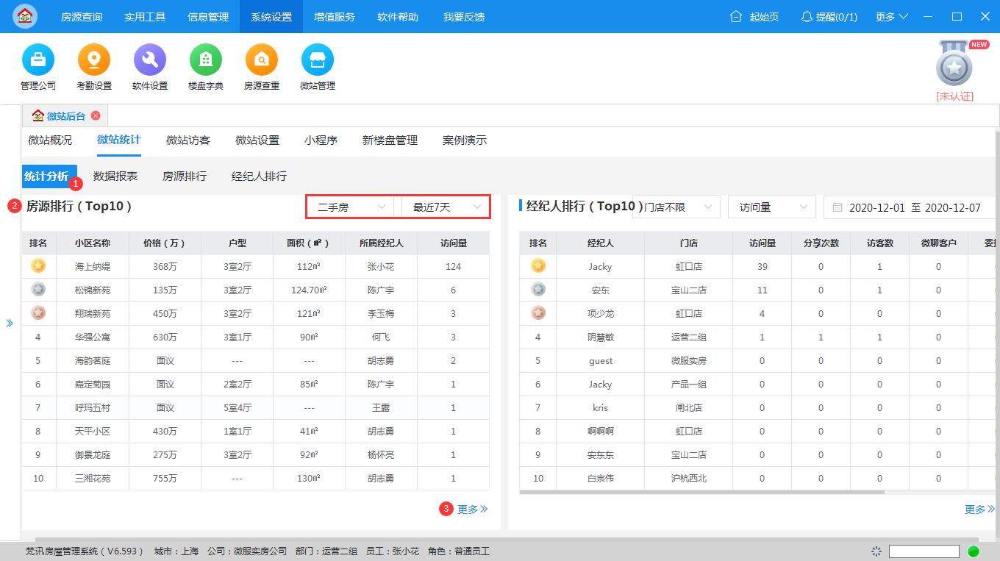Switch to the 数据报表 tab
Image resolution: width=1000 pixels, height=561 pixels.
click(x=115, y=176)
